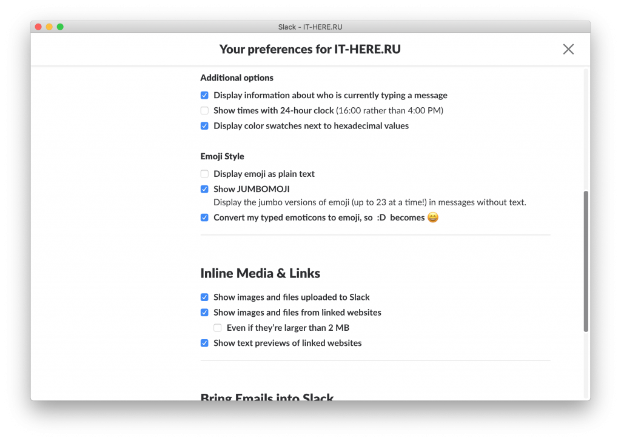
Task: Close the preferences dialog with the X
Action: pos(568,49)
